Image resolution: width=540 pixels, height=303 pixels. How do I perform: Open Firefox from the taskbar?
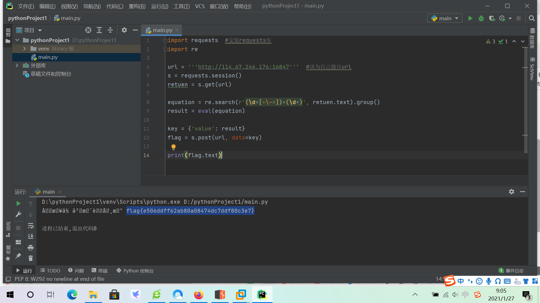click(x=199, y=295)
